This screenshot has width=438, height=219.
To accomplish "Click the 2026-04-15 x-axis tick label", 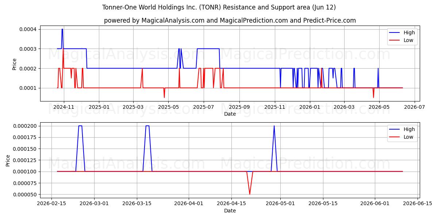I will click(x=231, y=204).
